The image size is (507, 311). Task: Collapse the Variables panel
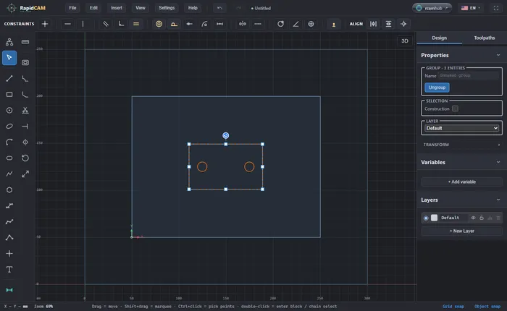[x=498, y=162]
